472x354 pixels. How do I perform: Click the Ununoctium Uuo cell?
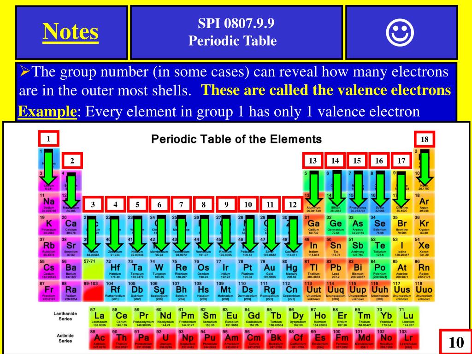[424, 291]
